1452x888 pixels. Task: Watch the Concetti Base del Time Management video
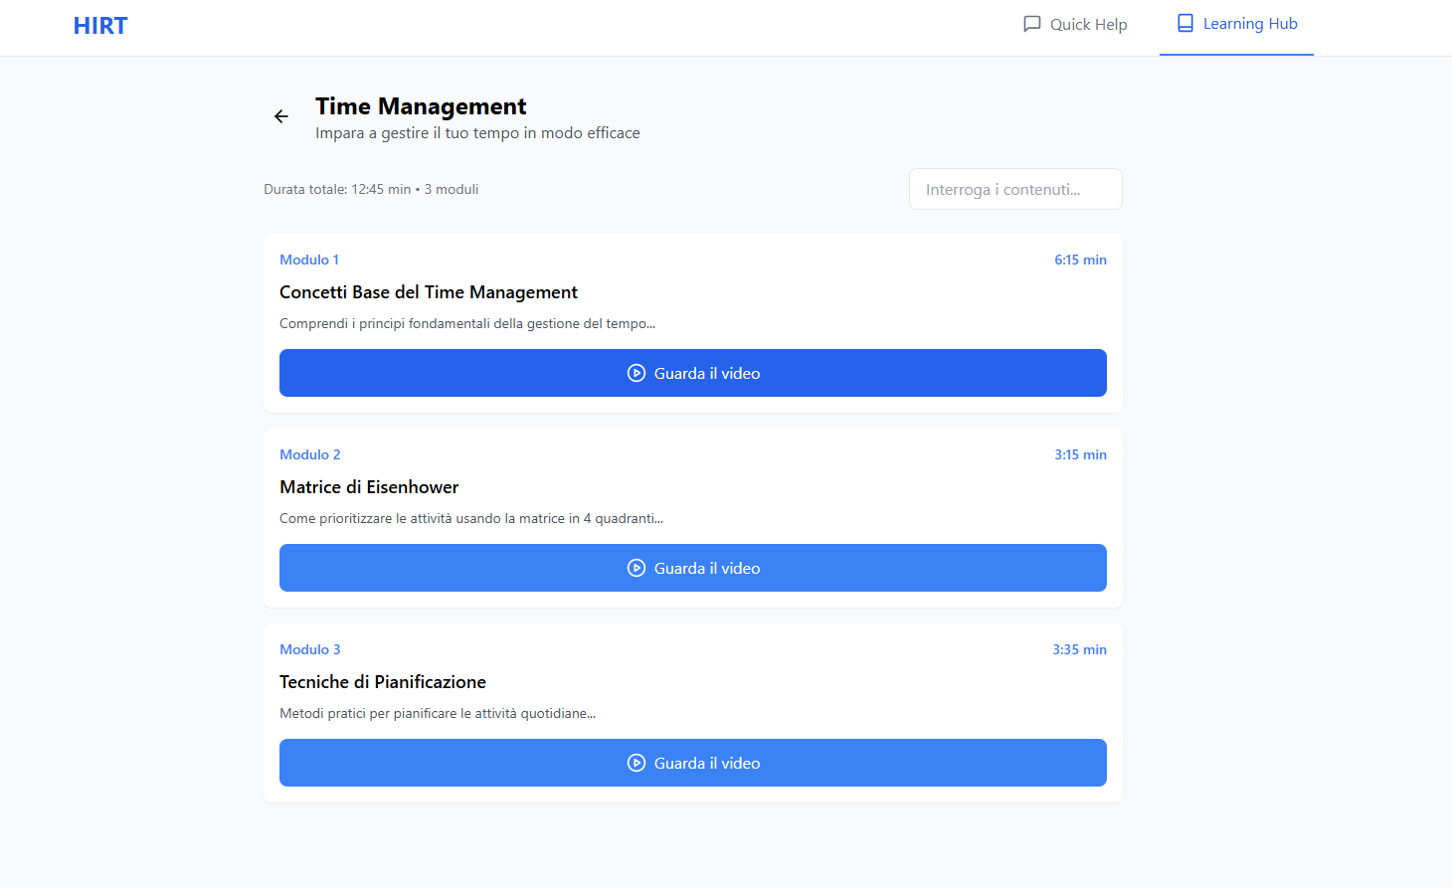pos(692,373)
